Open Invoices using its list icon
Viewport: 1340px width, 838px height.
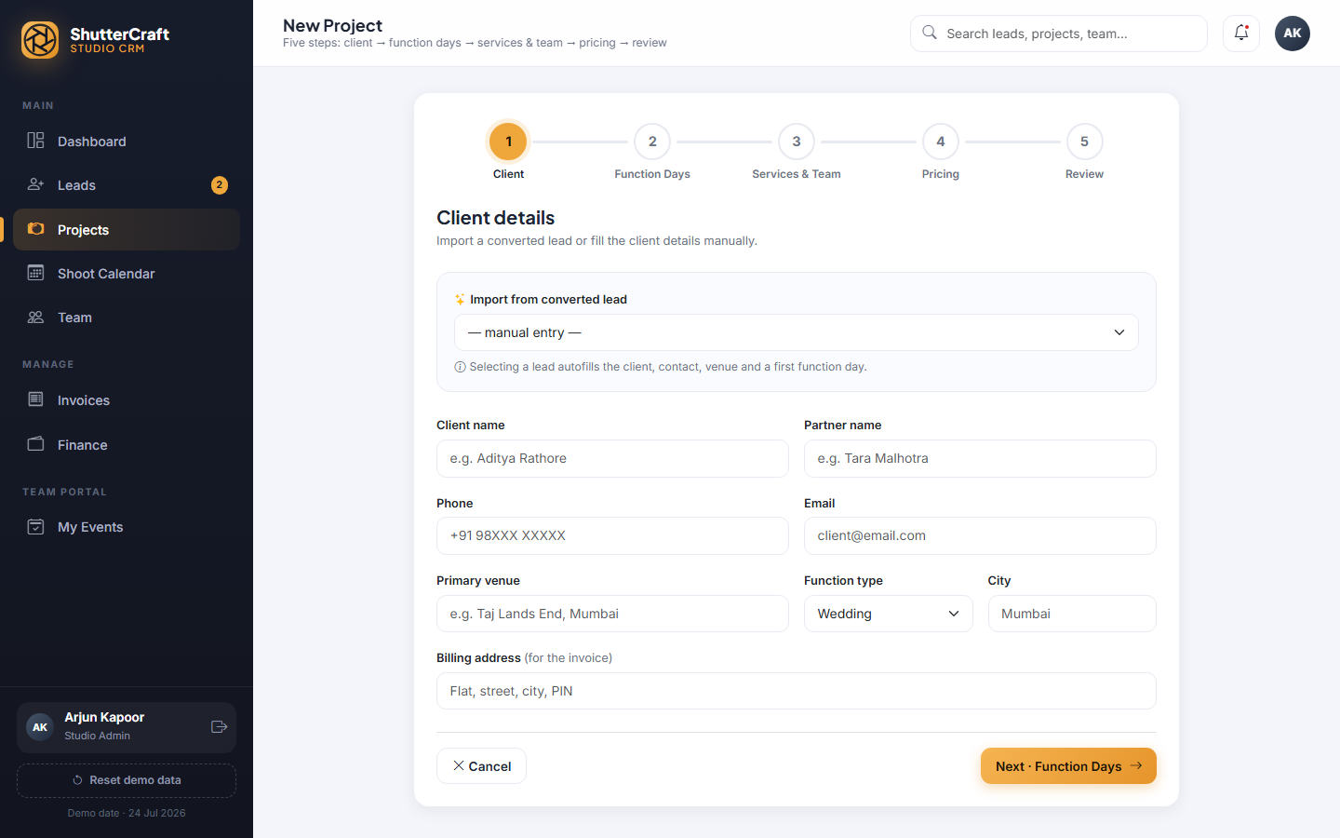point(35,399)
